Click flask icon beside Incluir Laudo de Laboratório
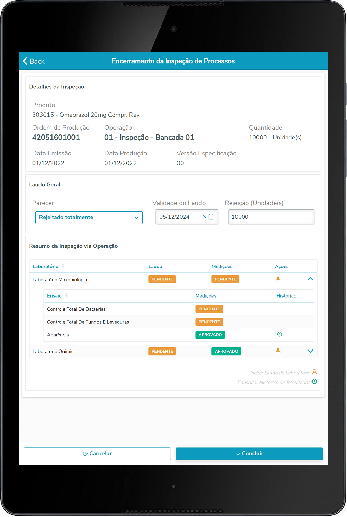347x517 pixels. pyautogui.click(x=314, y=372)
